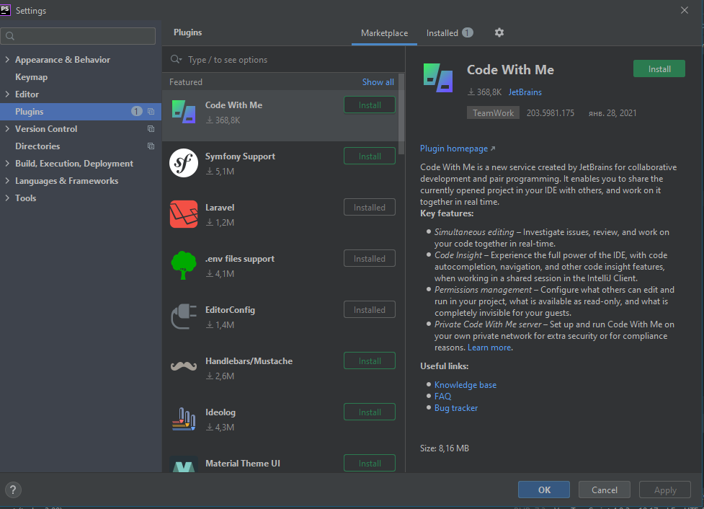704x509 pixels.
Task: Click Installed button next to EditorConfig
Action: tap(370, 309)
